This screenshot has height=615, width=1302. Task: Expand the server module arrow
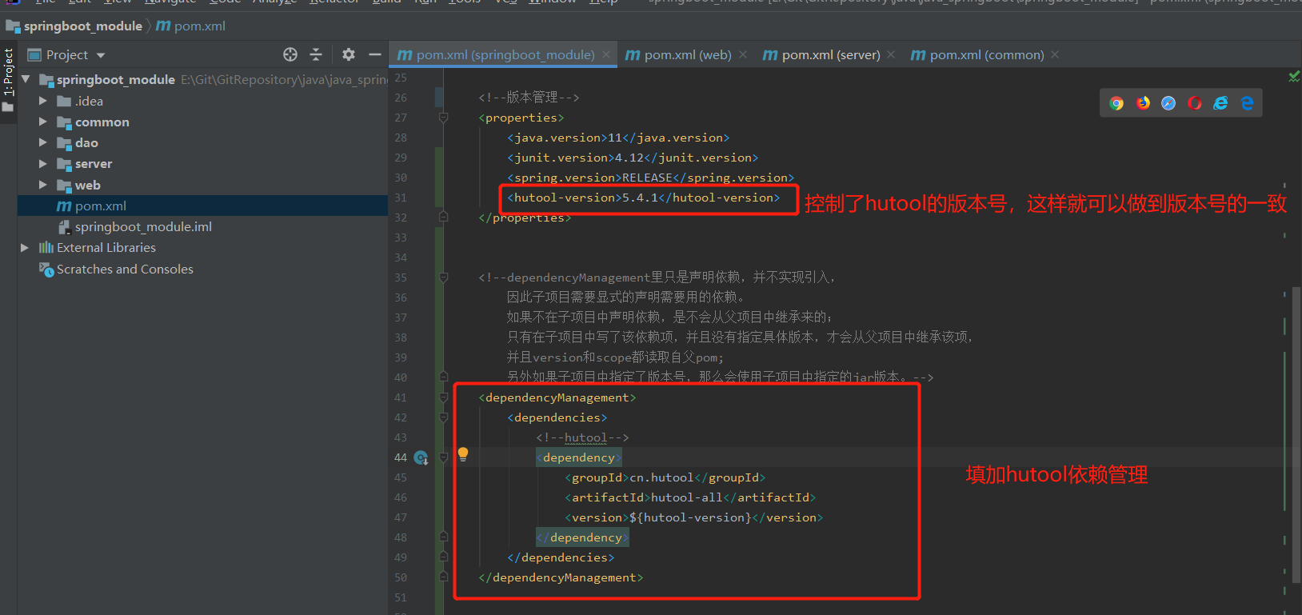43,163
